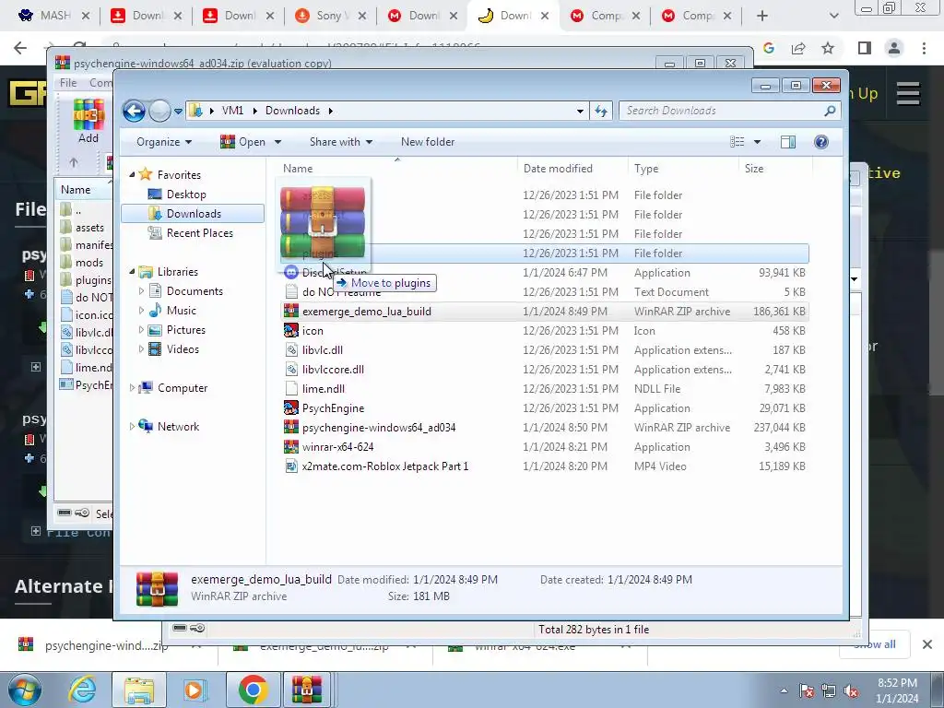Click the Chrome profile avatar icon
944x708 pixels.
[894, 48]
